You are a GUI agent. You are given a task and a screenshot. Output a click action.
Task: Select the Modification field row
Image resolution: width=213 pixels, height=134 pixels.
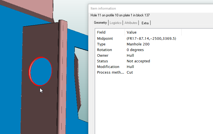coord(108,67)
